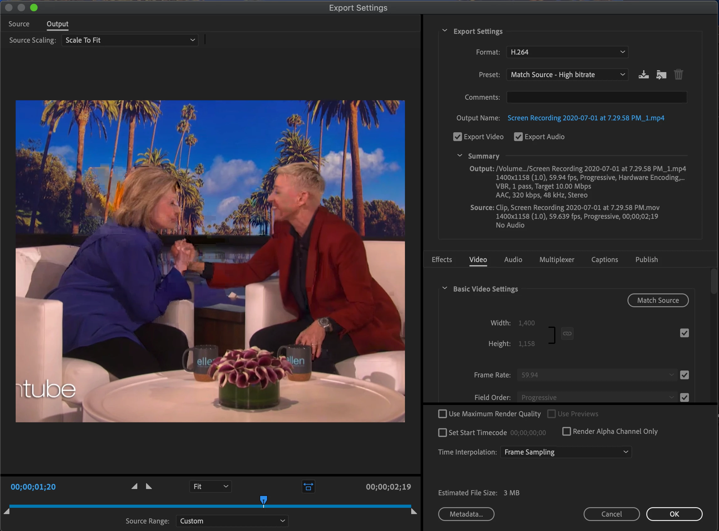Switch to the Source tab
Screen dimensions: 719x531
18,24
